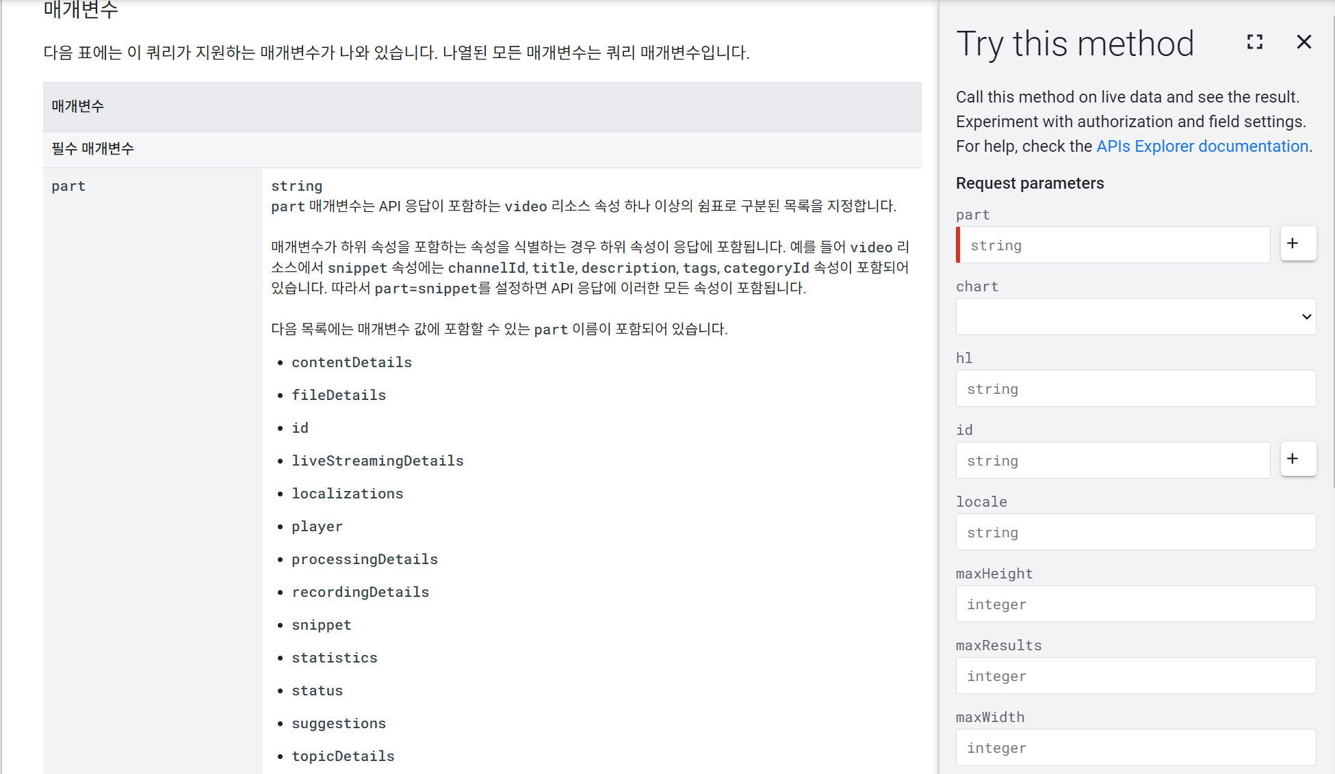Image resolution: width=1335 pixels, height=774 pixels.
Task: Click the id string input field
Action: [1113, 461]
